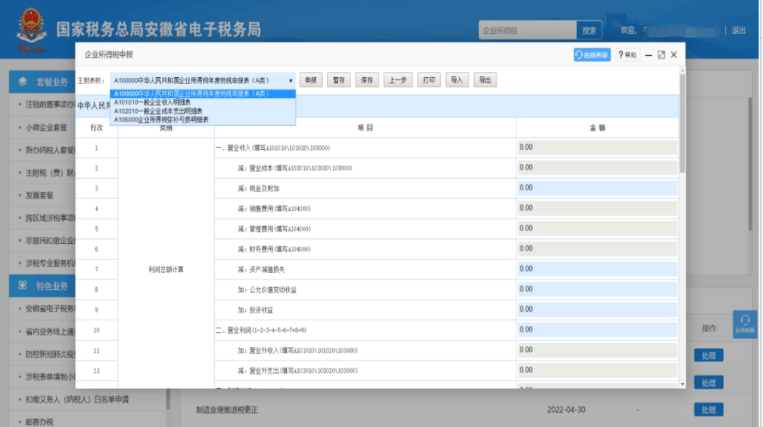Open 扣缴义务人（纳税人）白名单申请 sidebar item

[x=77, y=399]
